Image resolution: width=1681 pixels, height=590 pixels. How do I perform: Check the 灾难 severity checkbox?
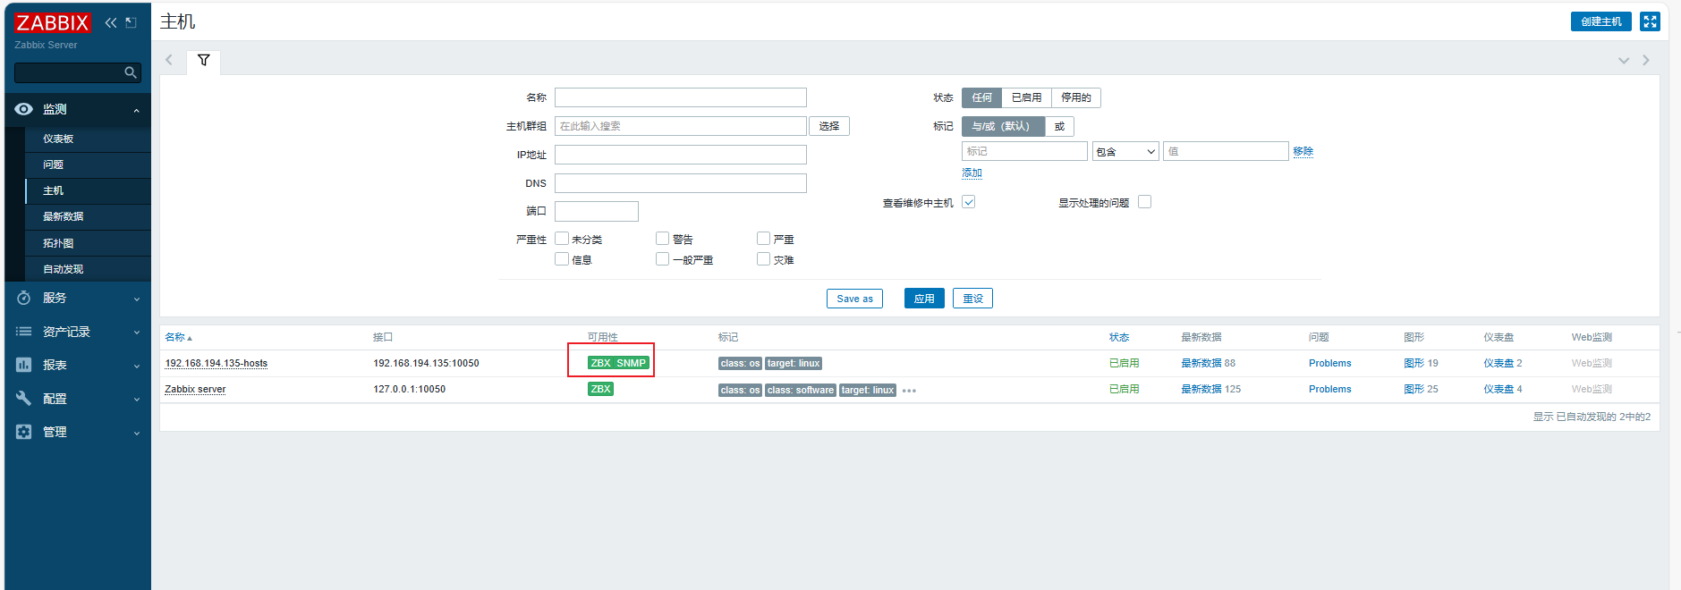[x=763, y=259]
